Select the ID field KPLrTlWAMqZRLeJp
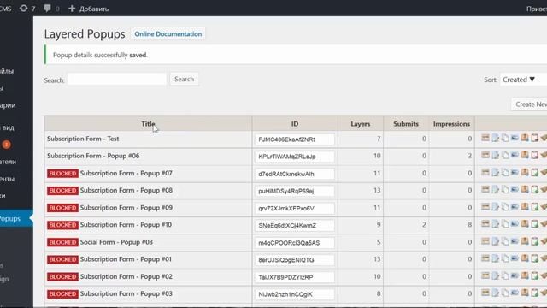Viewport: 547px width, 308px height. 294,157
